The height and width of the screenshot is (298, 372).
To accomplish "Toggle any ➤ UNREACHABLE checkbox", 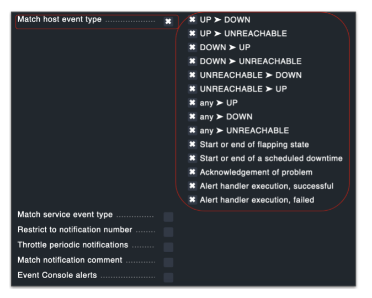I will coord(192,130).
